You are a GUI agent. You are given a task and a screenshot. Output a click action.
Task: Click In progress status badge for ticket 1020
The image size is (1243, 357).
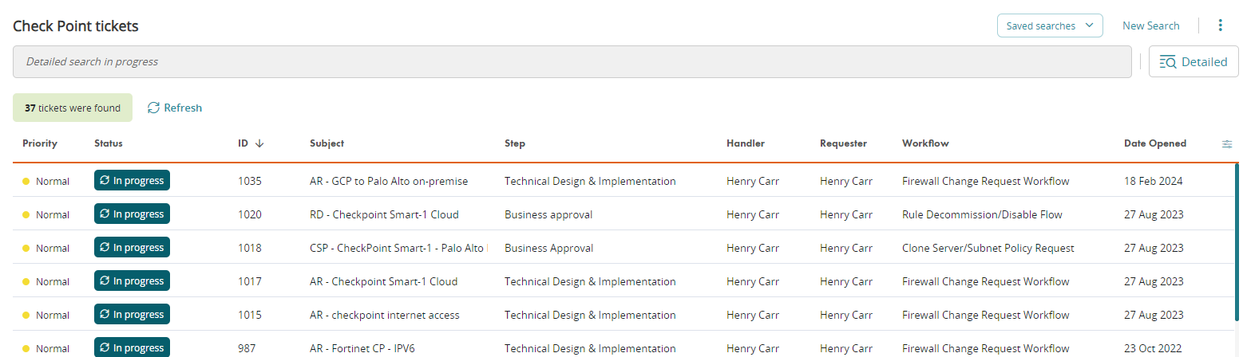point(132,214)
